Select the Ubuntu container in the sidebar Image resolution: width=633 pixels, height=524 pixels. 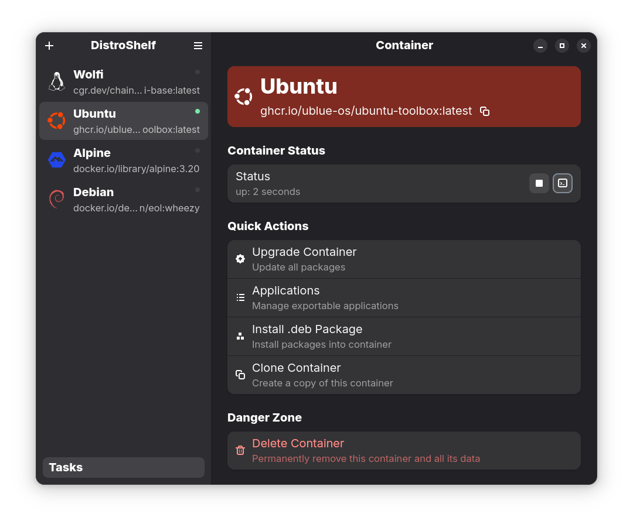tap(124, 121)
